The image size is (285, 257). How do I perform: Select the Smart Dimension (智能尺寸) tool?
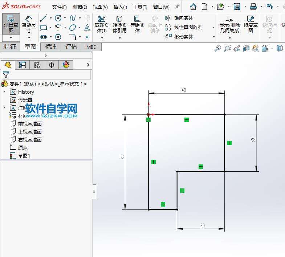[x=29, y=24]
